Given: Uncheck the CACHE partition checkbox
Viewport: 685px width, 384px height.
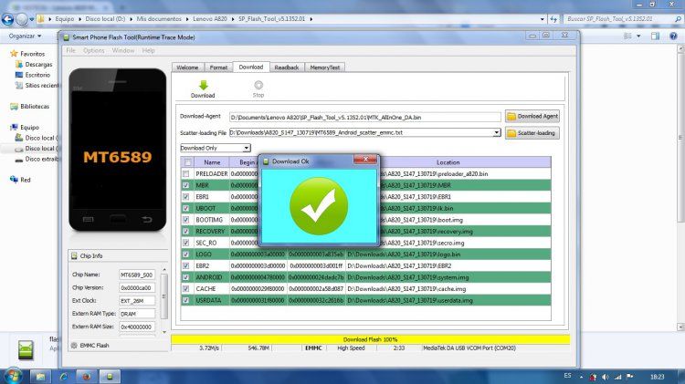Looking at the screenshot, I should tap(186, 289).
